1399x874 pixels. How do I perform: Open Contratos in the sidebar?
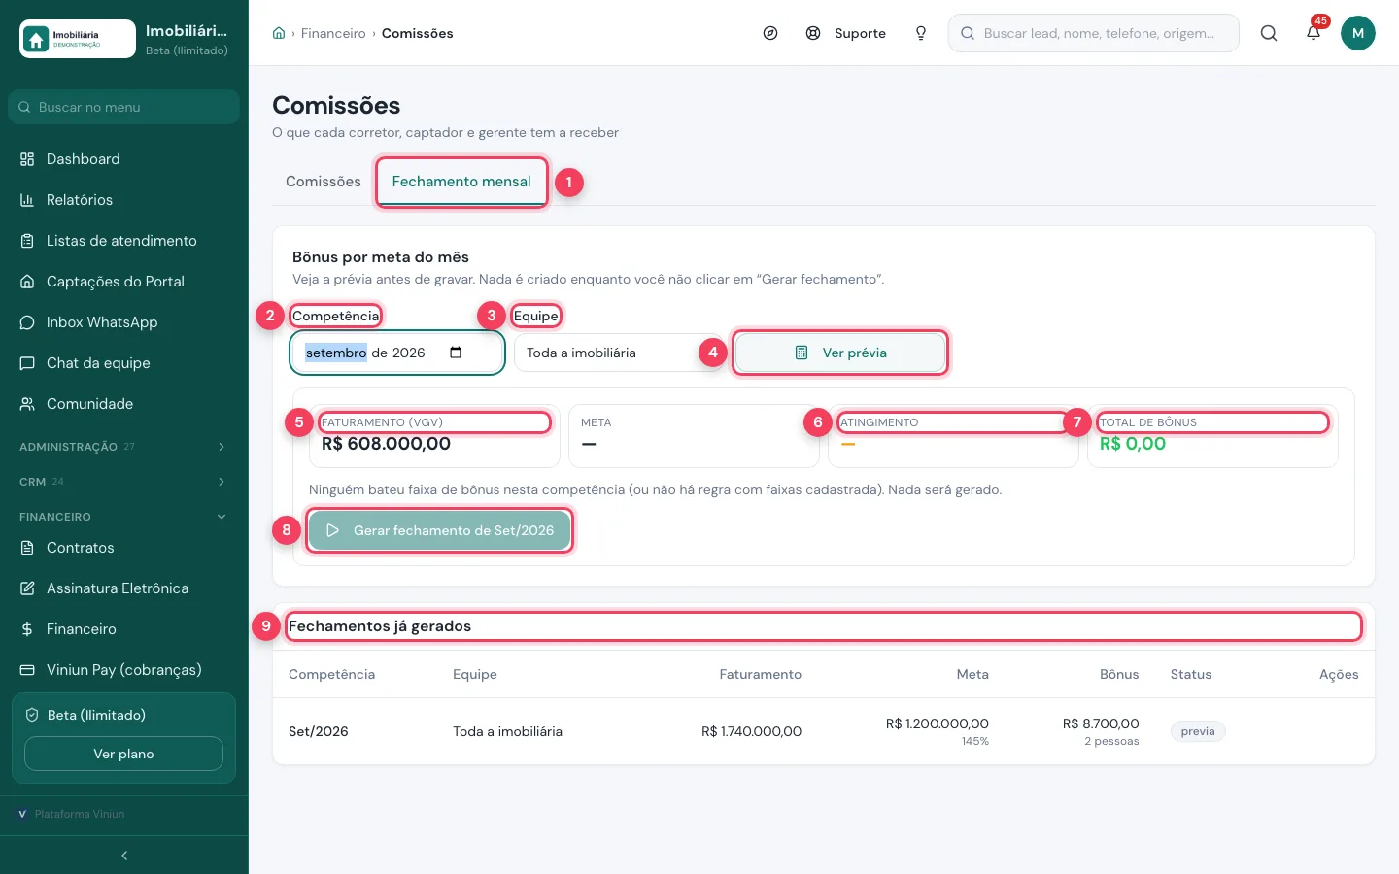[x=123, y=548]
